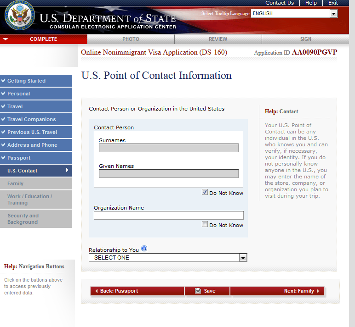
Task: Click the Relationship to You info icon
Action: tap(144, 249)
